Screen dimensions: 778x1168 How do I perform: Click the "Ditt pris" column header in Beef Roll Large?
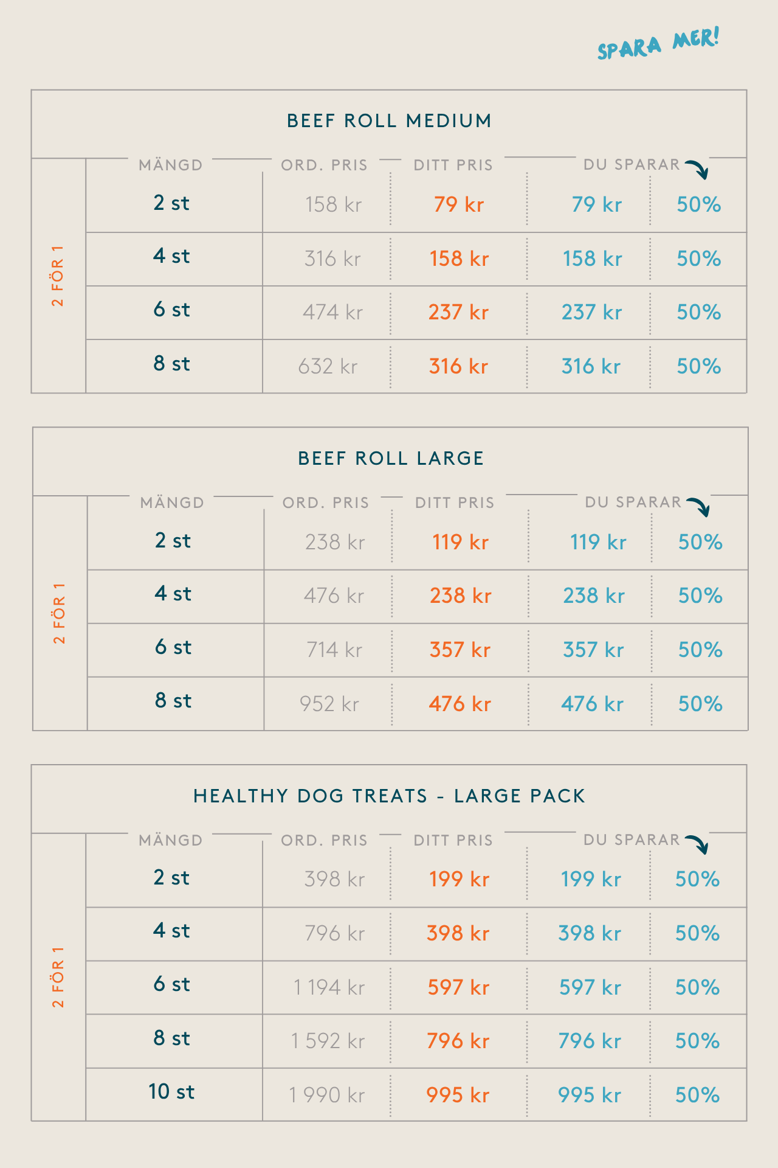pyautogui.click(x=455, y=502)
